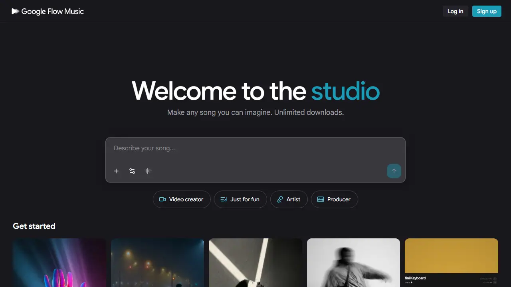Open the foggy street lights thumbnail
Screen dimensions: 511x287
click(x=157, y=263)
